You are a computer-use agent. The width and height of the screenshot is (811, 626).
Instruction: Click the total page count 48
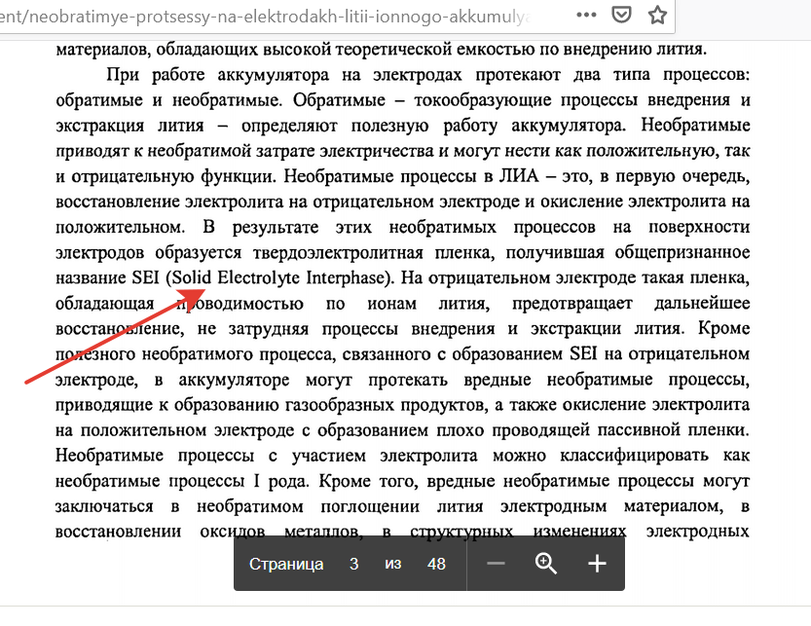pos(436,564)
